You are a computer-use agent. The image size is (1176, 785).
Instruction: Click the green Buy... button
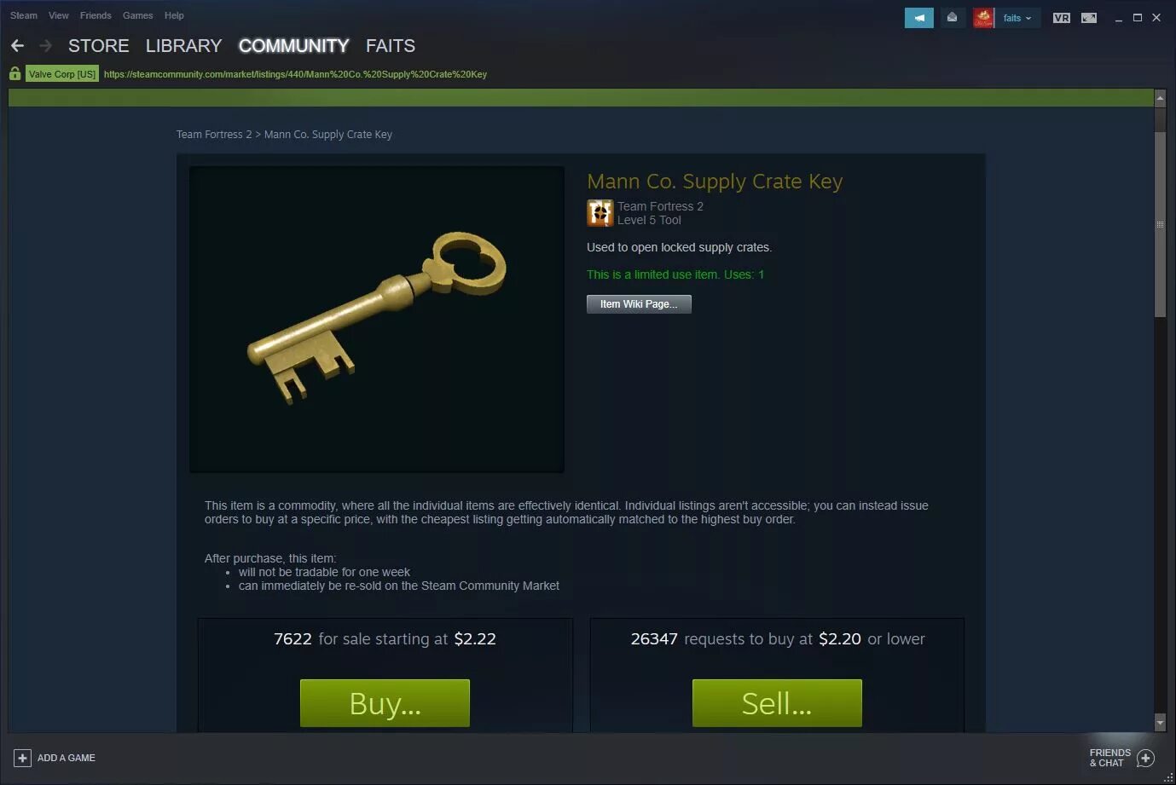pyautogui.click(x=385, y=703)
